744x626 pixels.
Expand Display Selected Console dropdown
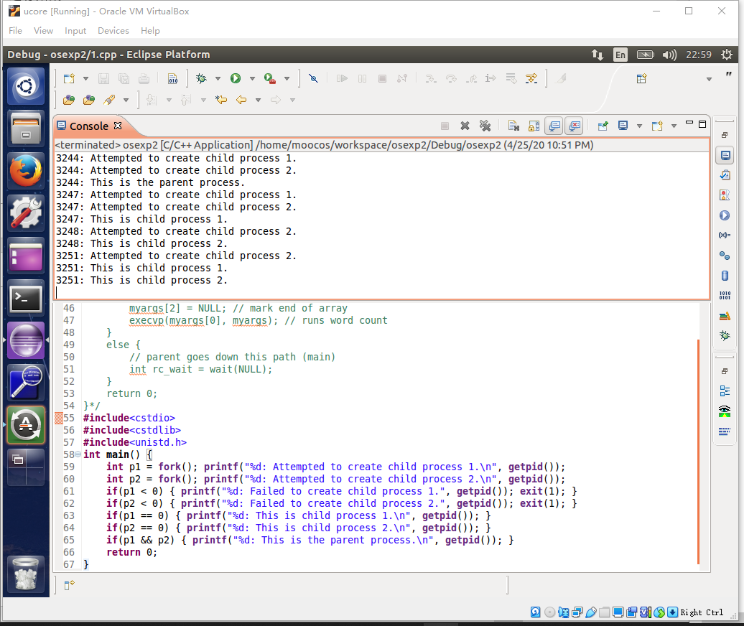640,126
